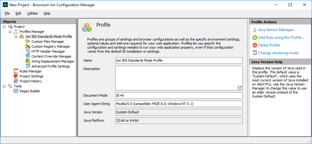Expand the Description field with popout icon
Screen dimensions: 312x144
(x=240, y=88)
